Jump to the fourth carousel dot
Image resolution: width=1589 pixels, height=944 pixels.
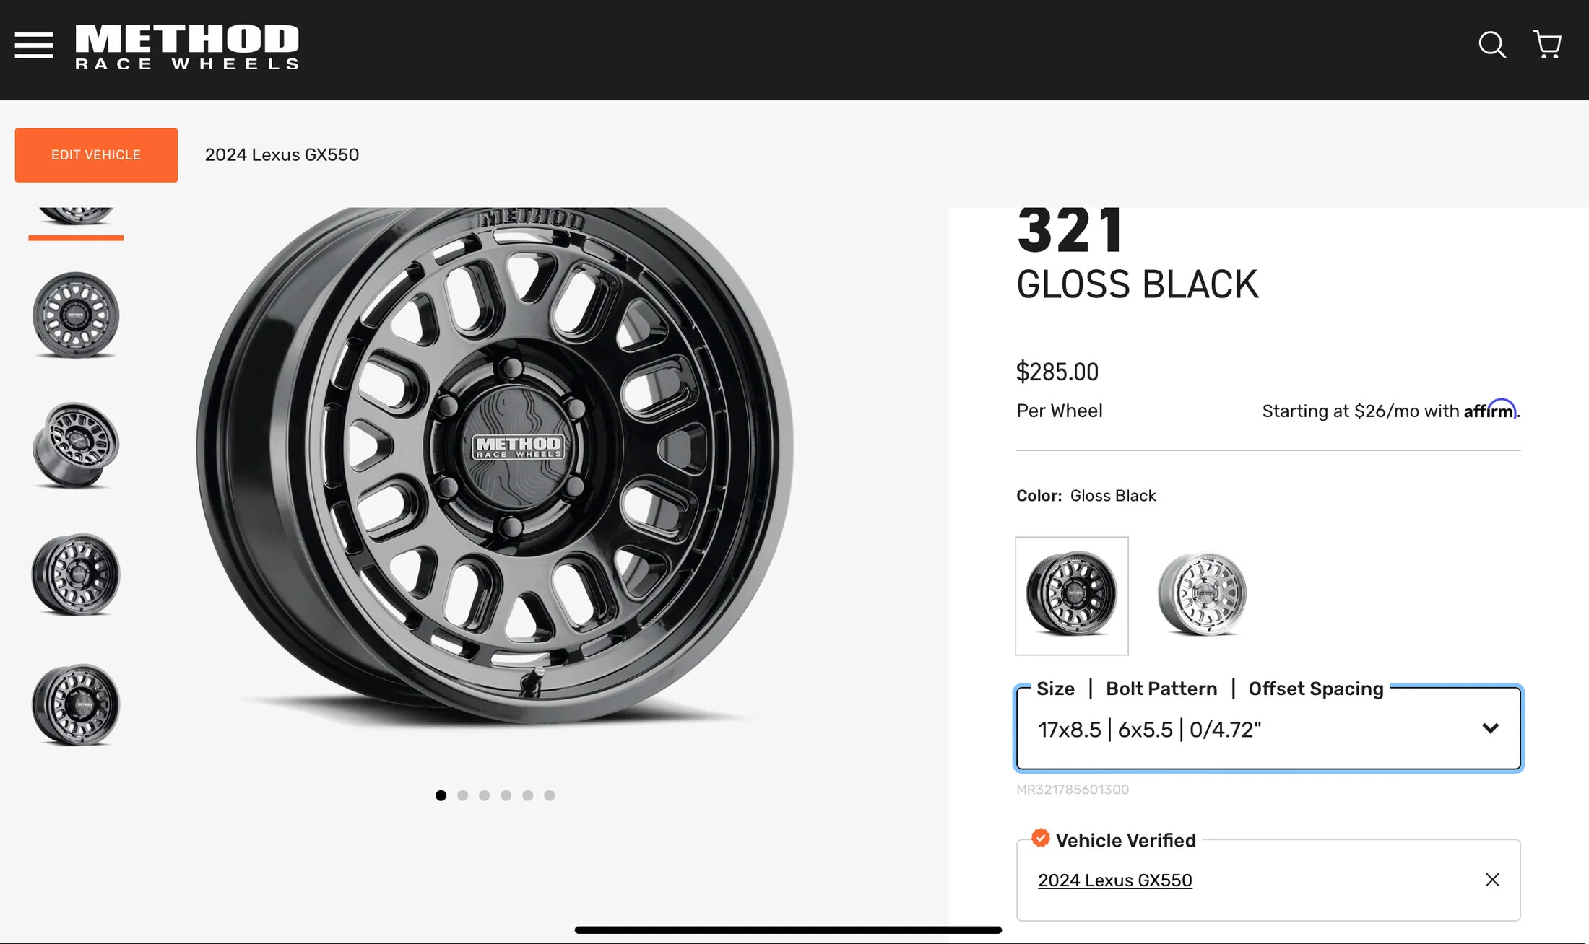[506, 795]
